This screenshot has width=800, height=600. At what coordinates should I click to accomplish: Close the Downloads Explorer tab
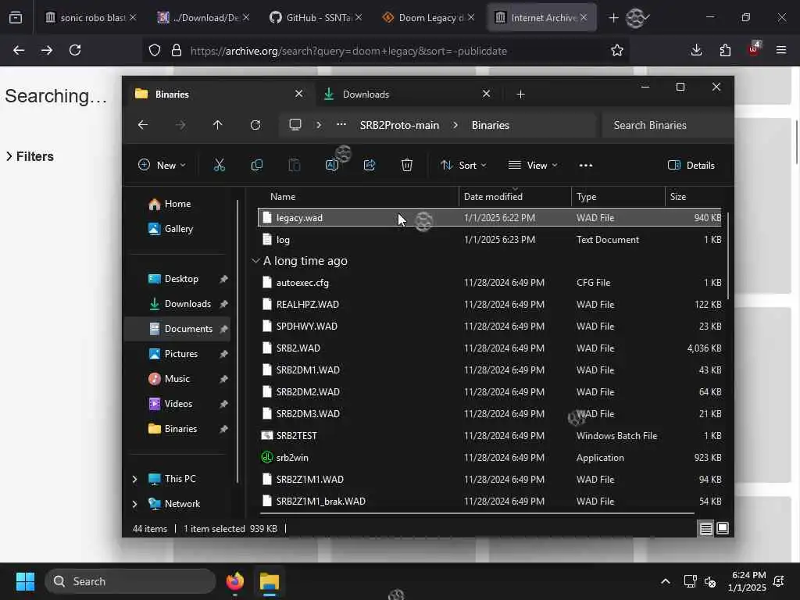tap(486, 94)
